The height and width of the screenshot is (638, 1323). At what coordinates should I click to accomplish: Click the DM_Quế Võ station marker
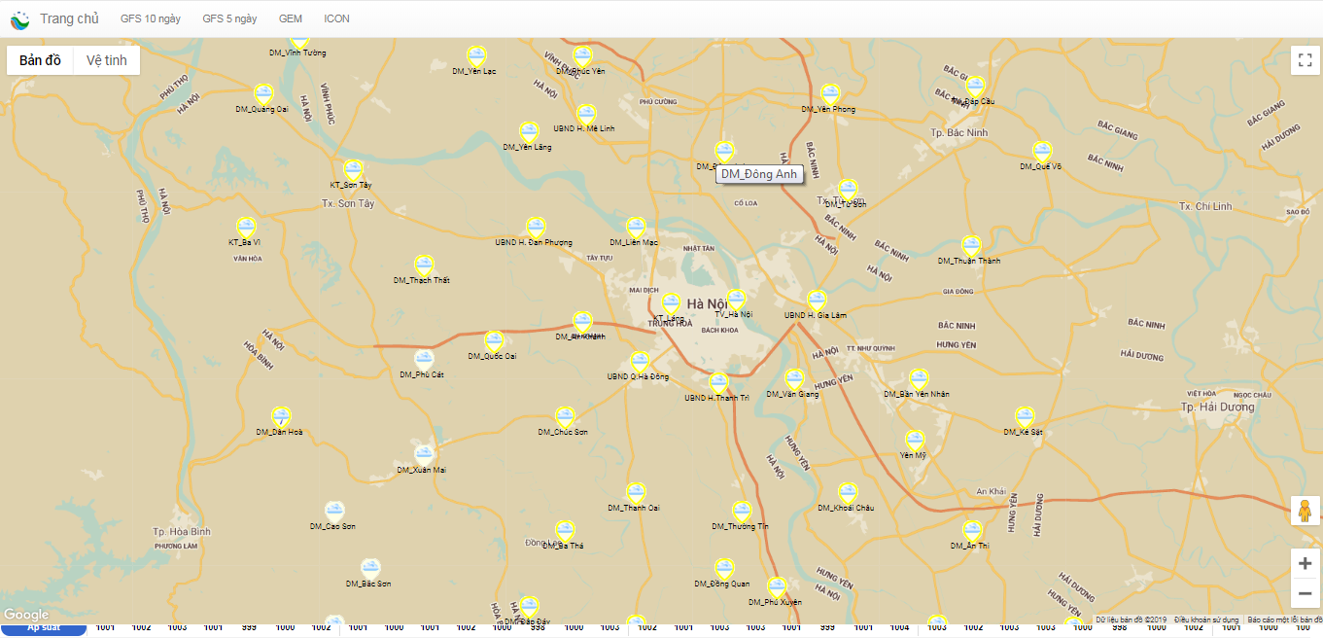[x=1042, y=153]
